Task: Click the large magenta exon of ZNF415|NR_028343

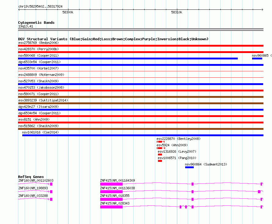Action: [x=111, y=207]
